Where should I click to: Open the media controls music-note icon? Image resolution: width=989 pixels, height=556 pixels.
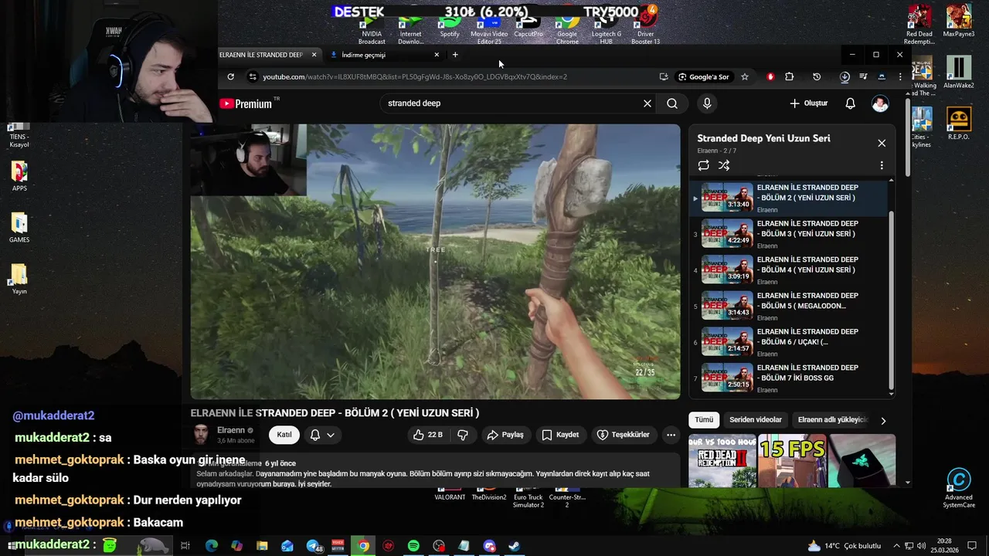[x=863, y=76]
